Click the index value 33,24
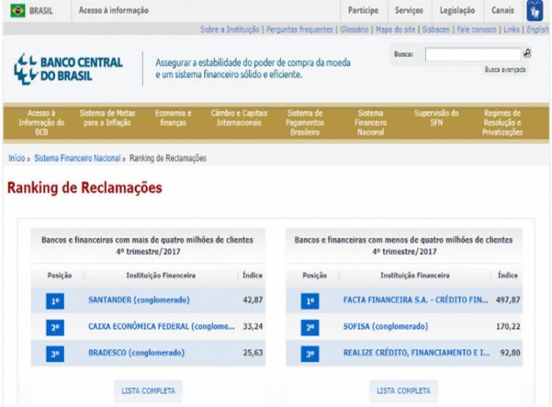Image resolution: width=552 pixels, height=407 pixels. pyautogui.click(x=253, y=327)
